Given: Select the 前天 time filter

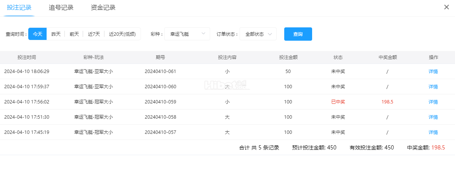Looking at the screenshot, I should pos(74,34).
